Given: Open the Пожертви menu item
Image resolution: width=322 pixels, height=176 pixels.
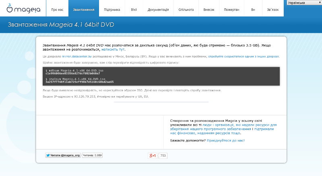Looking at the screenshot, I should point(233,9).
